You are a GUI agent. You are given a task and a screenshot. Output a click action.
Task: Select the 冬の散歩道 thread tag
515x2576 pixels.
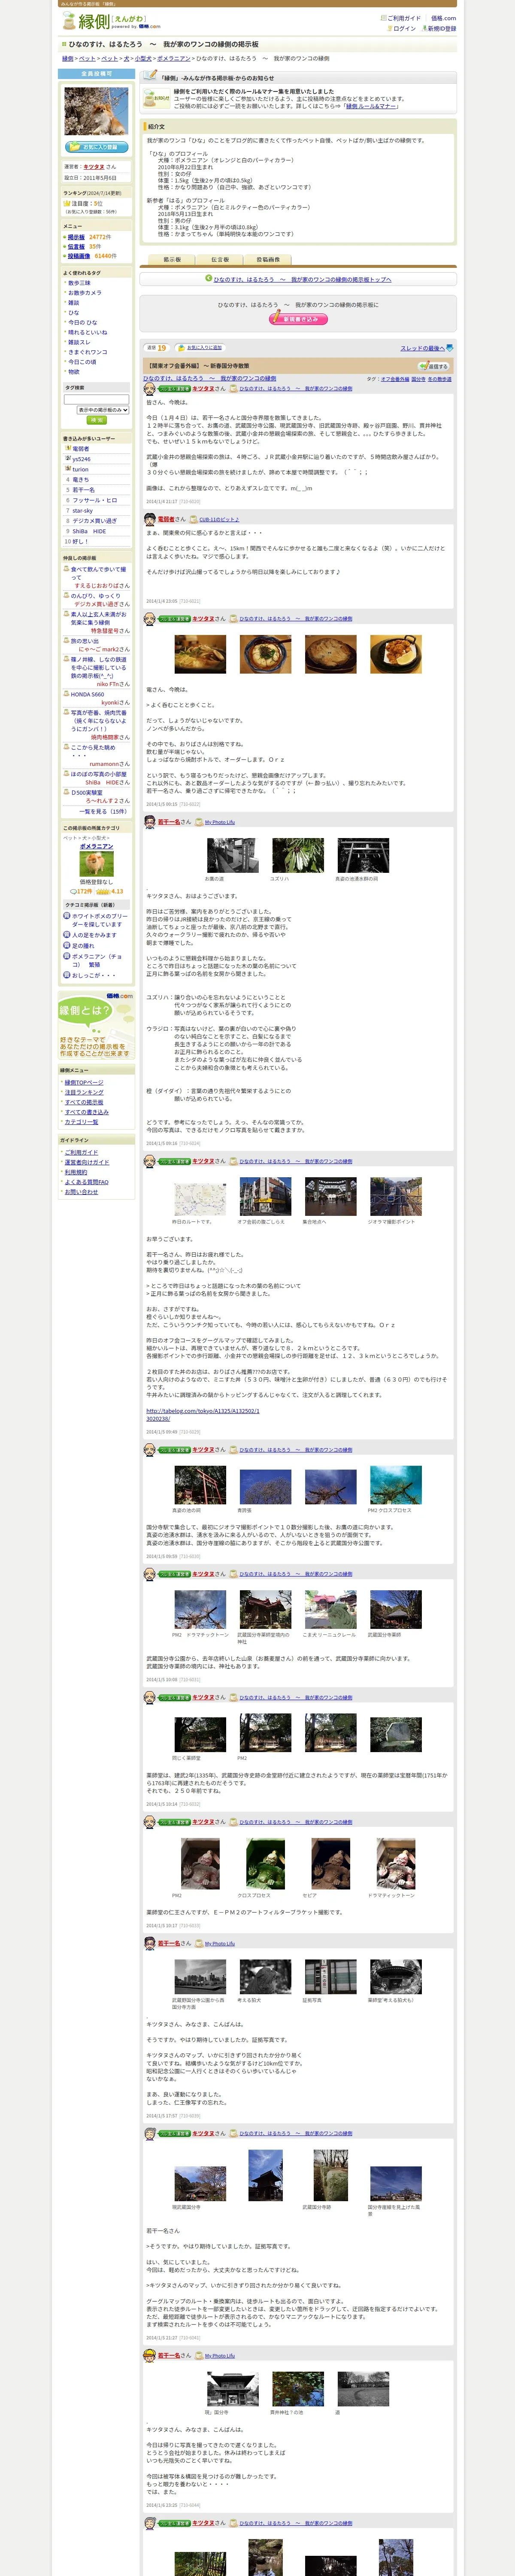tap(439, 379)
